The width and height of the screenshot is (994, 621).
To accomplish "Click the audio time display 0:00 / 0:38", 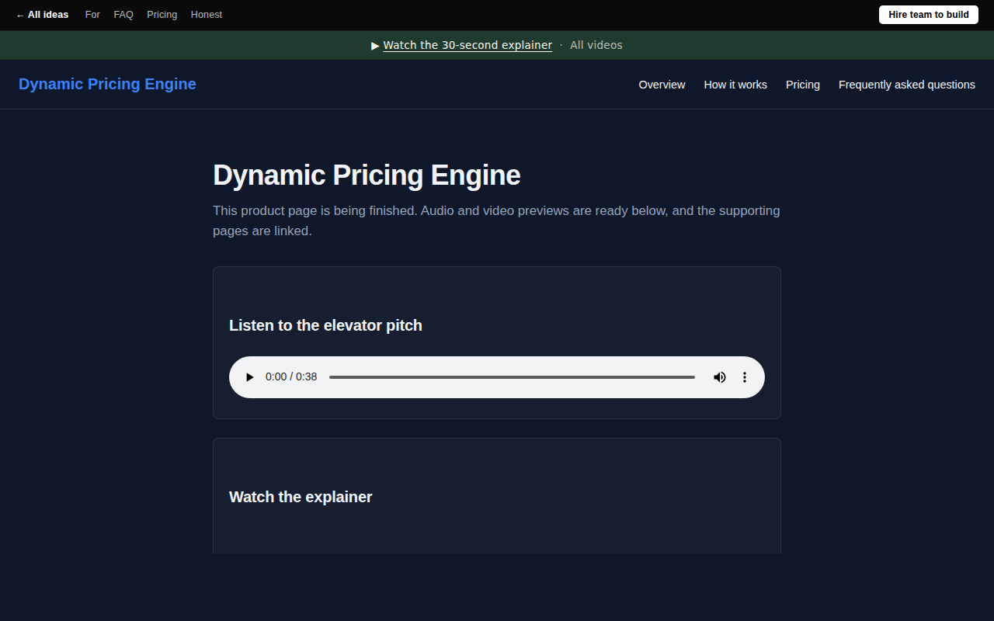I will pyautogui.click(x=291, y=377).
